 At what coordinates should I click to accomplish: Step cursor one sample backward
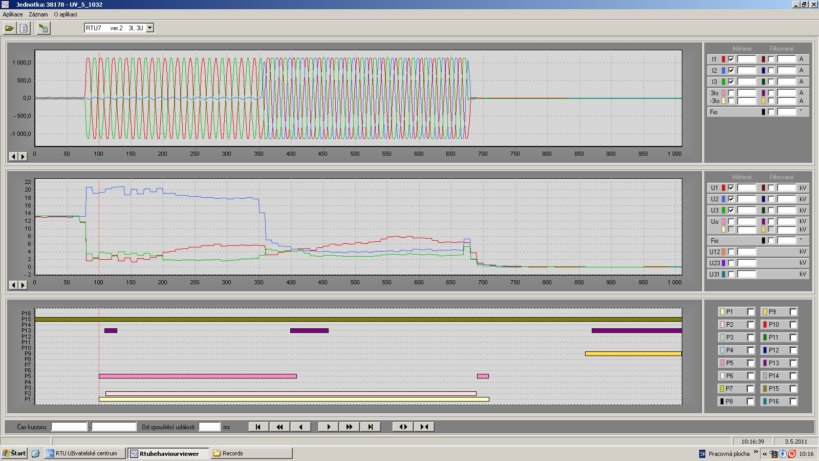(x=300, y=427)
